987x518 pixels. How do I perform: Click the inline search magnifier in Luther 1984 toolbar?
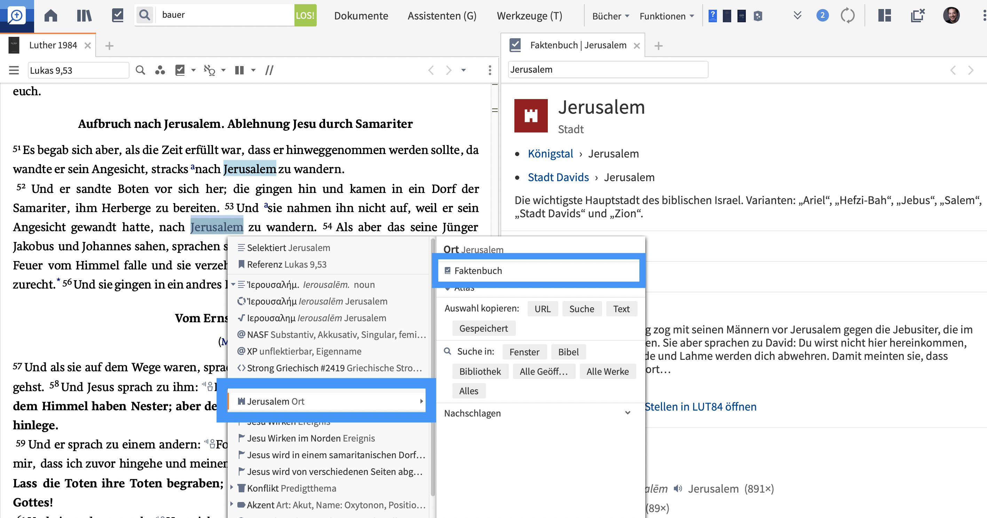140,70
